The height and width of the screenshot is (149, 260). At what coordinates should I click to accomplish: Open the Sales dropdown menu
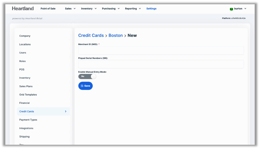70,9
